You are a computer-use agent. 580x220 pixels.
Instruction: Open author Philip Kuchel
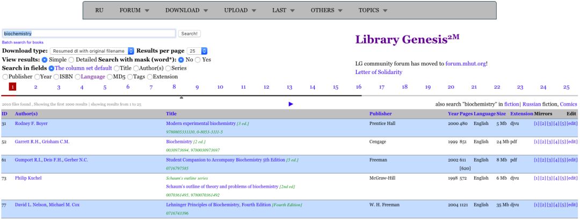(x=28, y=178)
